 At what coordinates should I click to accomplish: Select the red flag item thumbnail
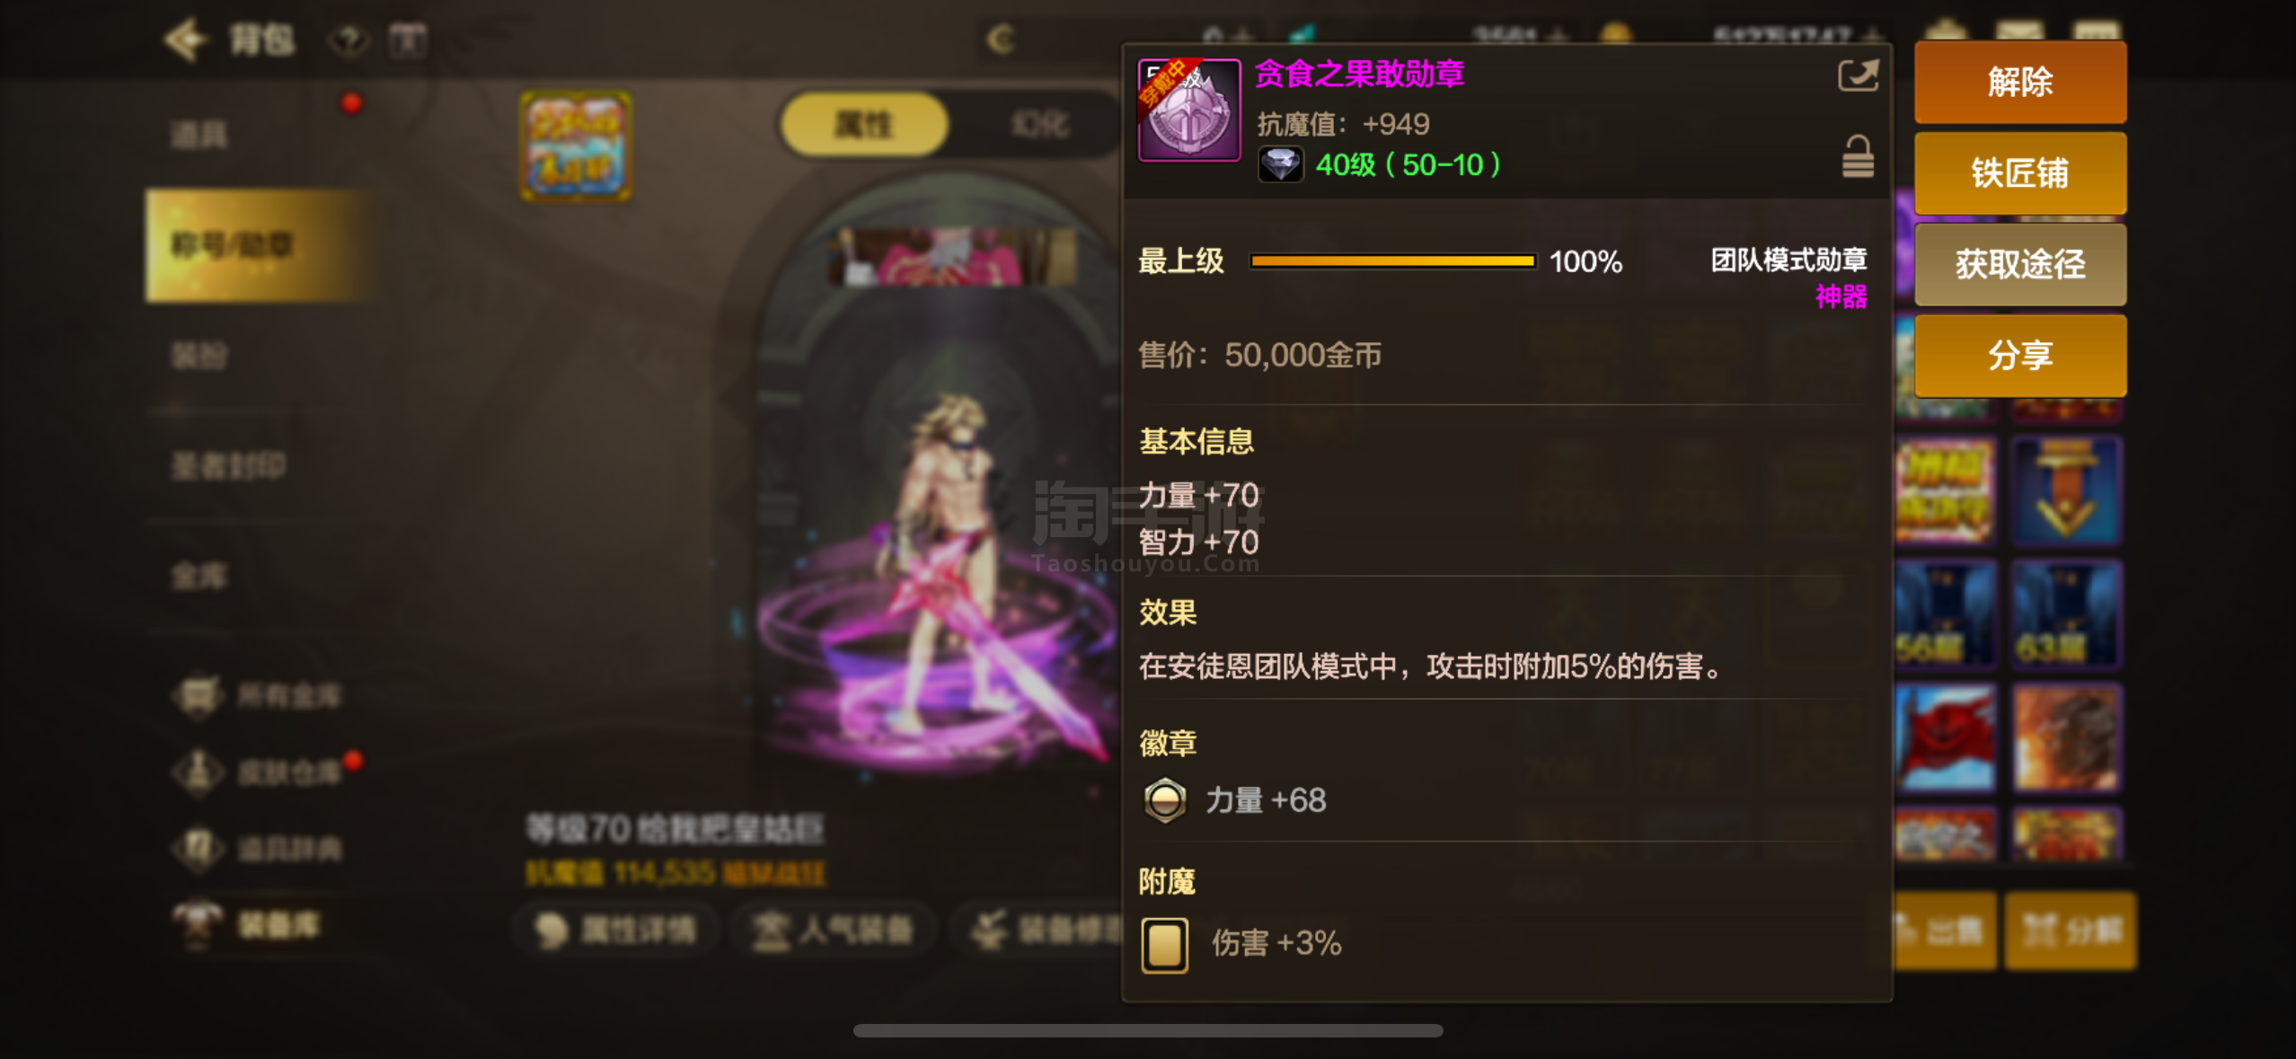[1945, 737]
